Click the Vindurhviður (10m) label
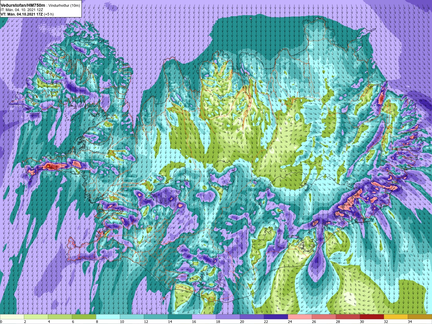Image resolution: width=432 pixels, height=324 pixels. (64, 5)
